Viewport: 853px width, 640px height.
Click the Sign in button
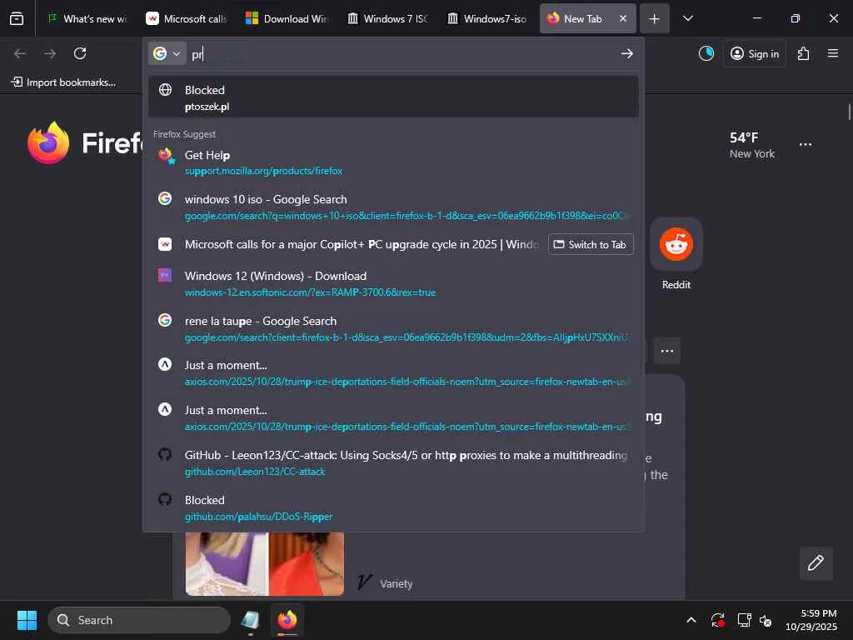[755, 53]
